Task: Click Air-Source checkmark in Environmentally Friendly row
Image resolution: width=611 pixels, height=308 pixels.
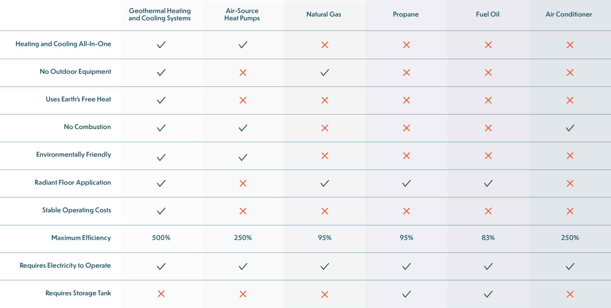Action: tap(243, 157)
